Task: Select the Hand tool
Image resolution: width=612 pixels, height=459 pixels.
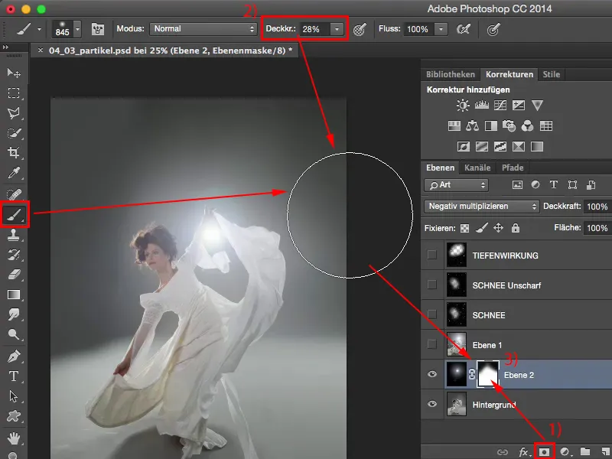Action: (14, 438)
